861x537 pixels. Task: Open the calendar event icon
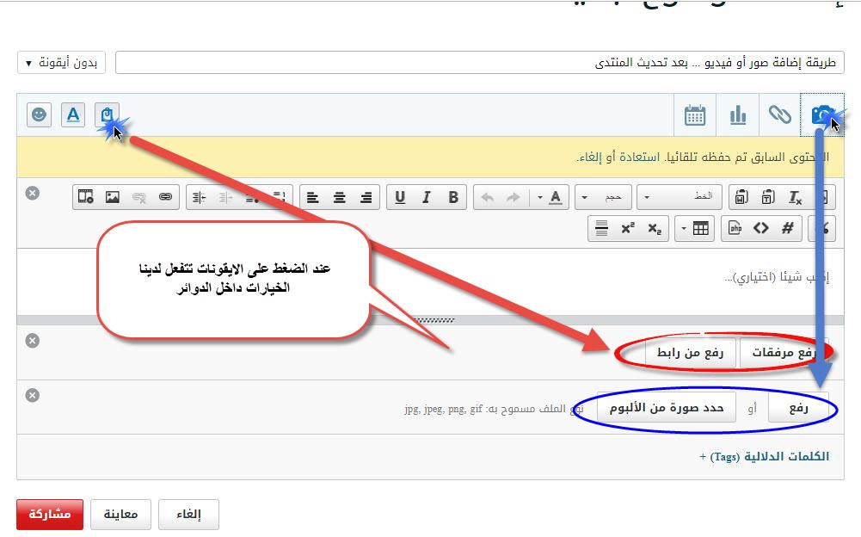[x=695, y=114]
